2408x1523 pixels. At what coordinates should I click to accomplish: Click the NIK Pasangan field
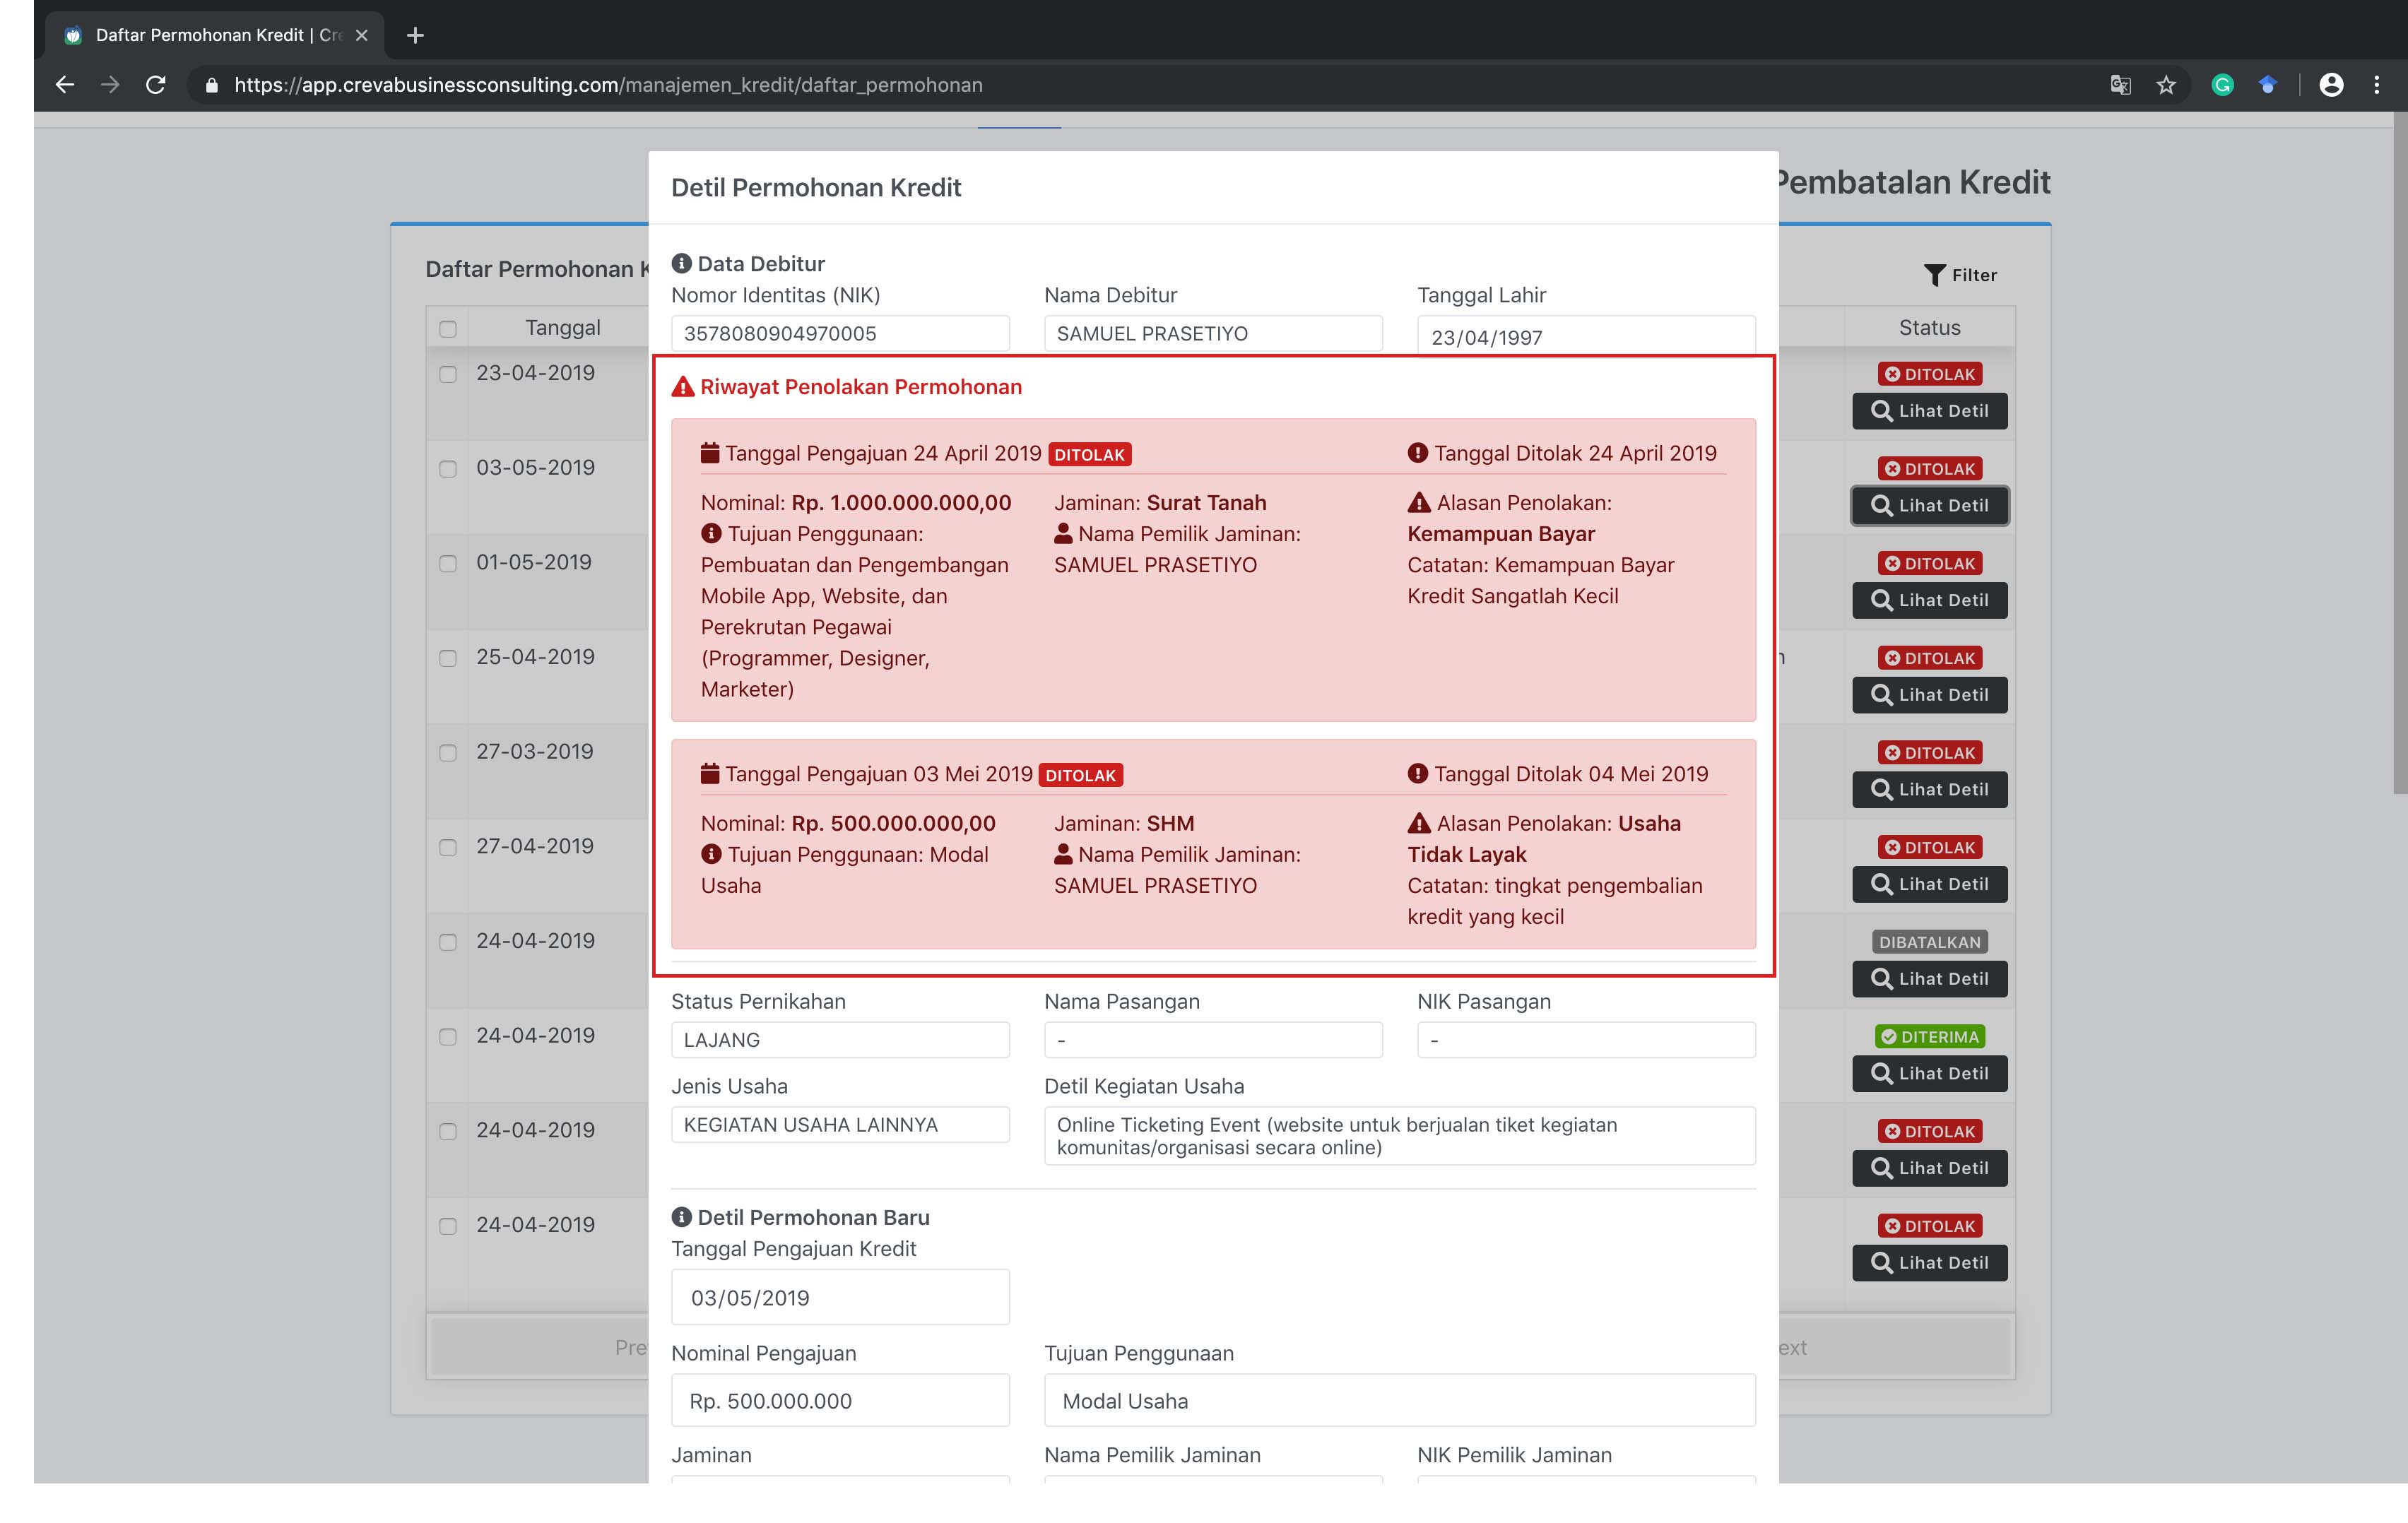coord(1586,1040)
